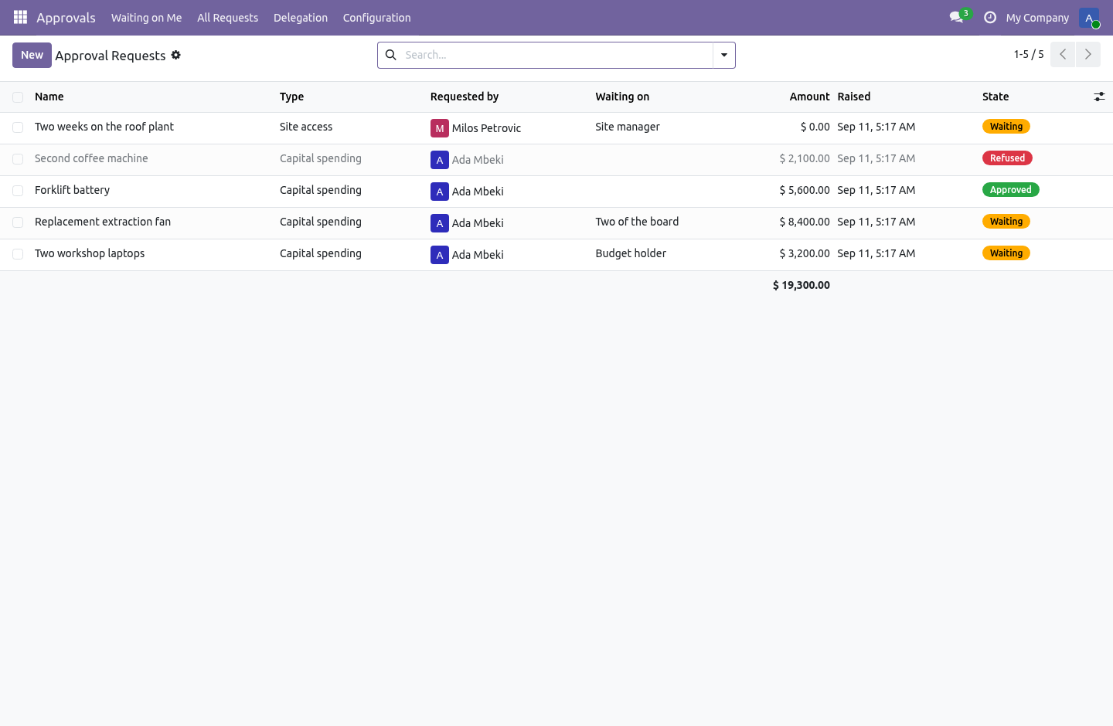The height and width of the screenshot is (726, 1113).
Task: Click Ada Mbeki avatar in Replacement extraction fan row
Action: click(440, 223)
